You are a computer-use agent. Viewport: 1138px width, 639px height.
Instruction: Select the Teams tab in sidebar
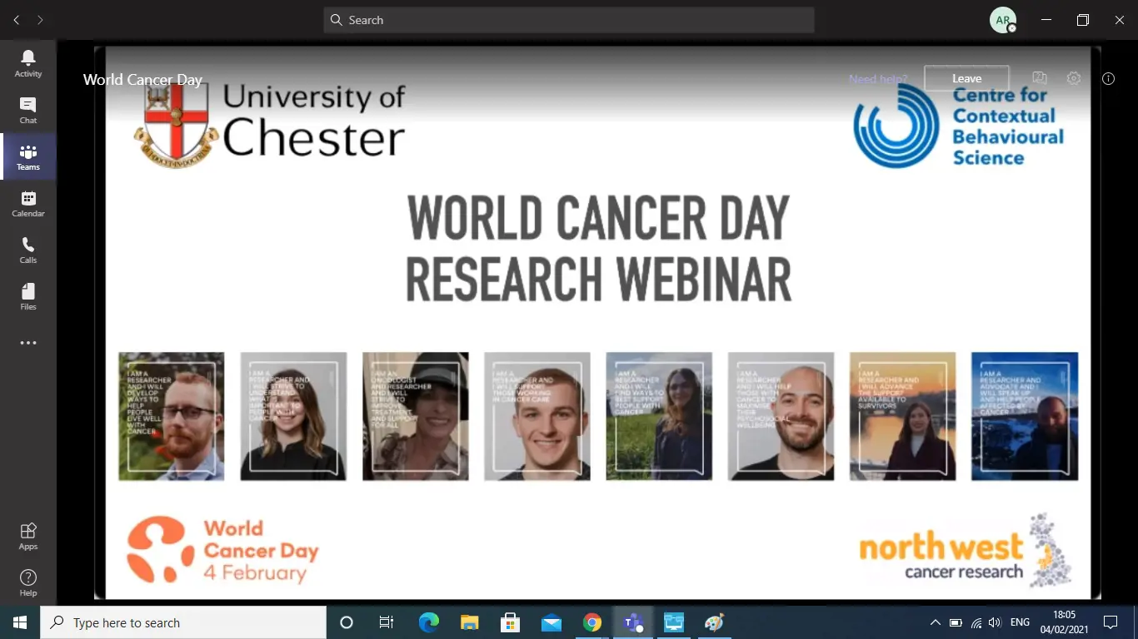28,156
